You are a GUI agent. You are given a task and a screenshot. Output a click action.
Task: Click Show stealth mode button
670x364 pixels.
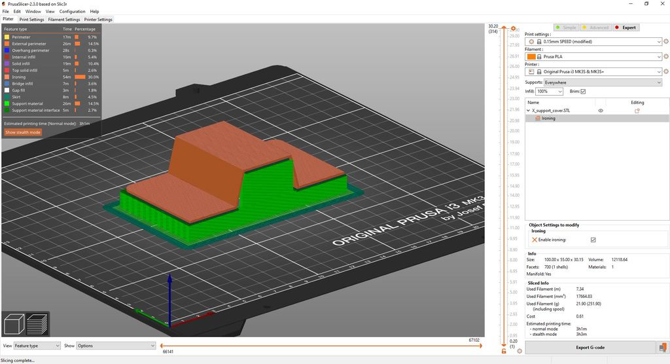pyautogui.click(x=23, y=132)
